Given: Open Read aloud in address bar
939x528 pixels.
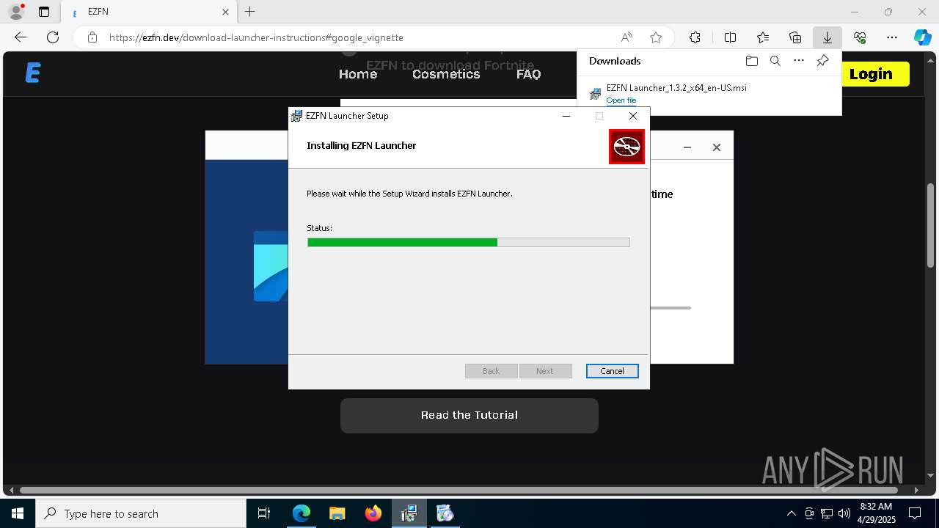Looking at the screenshot, I should click(626, 37).
